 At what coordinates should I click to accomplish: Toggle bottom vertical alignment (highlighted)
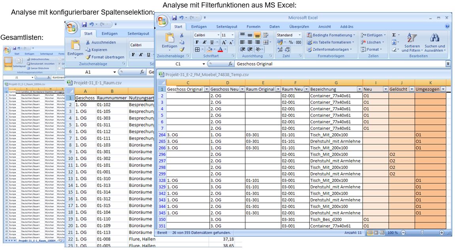click(257, 35)
